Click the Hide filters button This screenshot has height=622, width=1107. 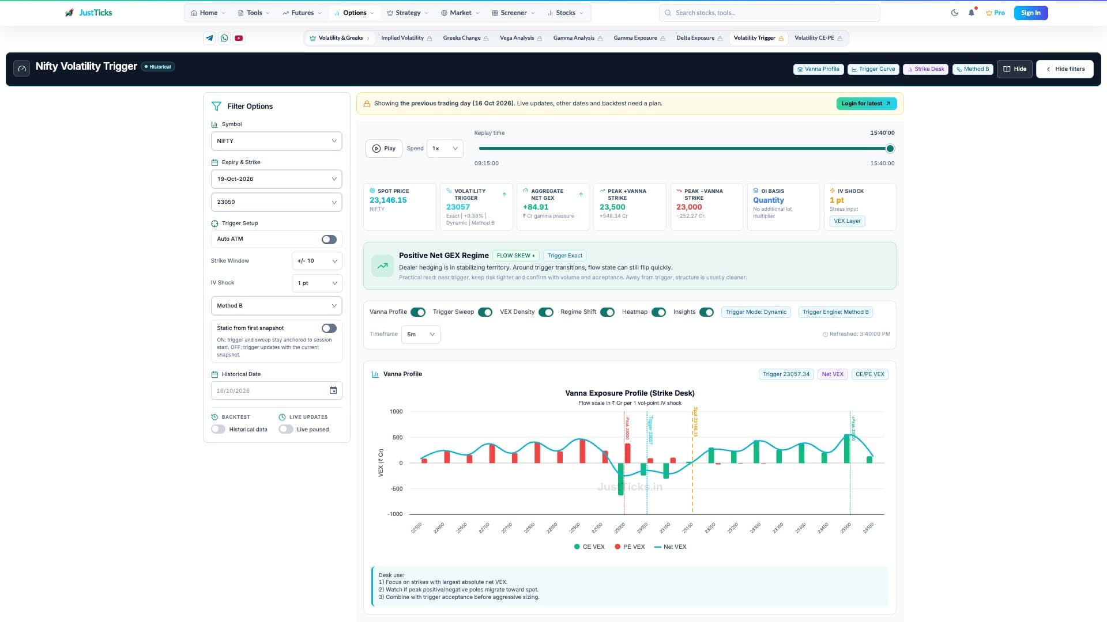click(1065, 69)
